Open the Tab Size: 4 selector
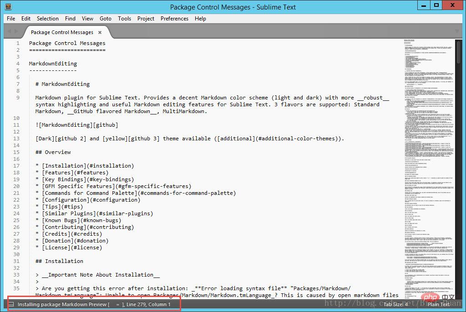Screen dimensions: 466x312 point(395,304)
